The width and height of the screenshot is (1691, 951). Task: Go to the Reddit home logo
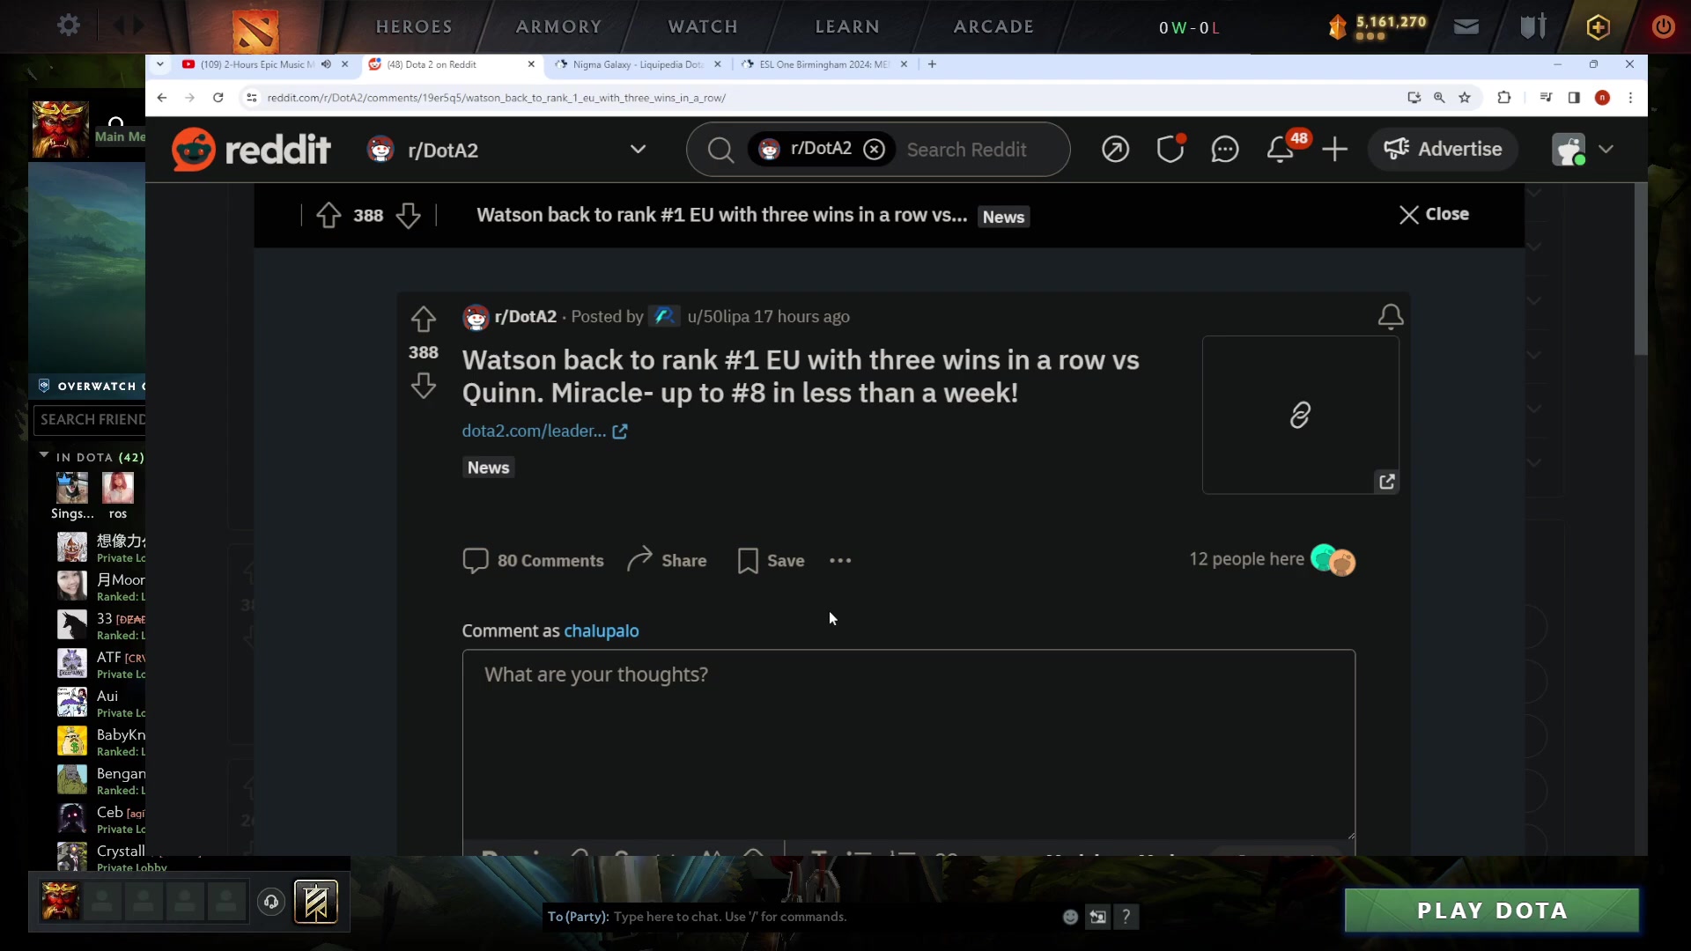(251, 150)
